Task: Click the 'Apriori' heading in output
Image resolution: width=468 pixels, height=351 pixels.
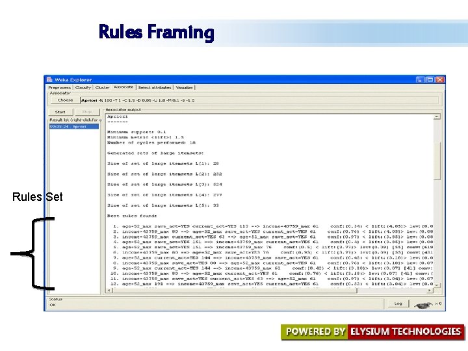Action: point(117,117)
